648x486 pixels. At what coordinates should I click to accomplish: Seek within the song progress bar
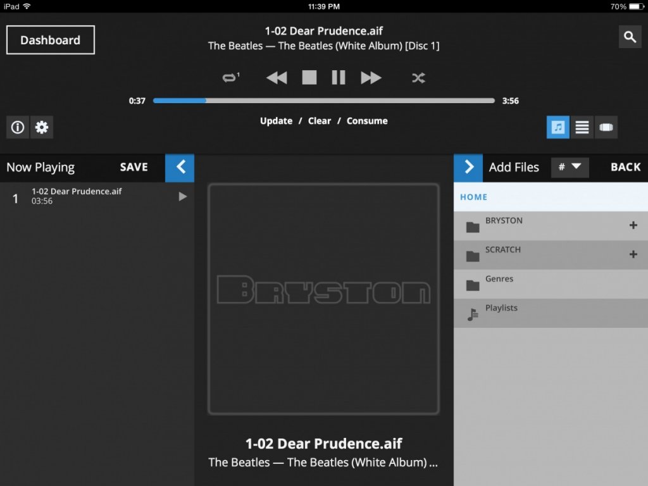point(323,101)
